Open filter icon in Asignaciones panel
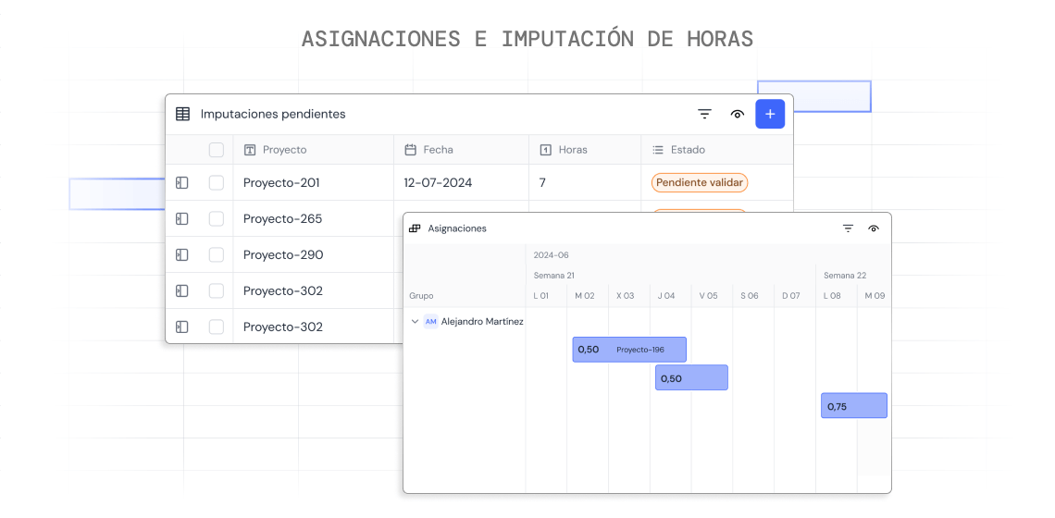Viewport: 1055px width, 518px height. 849,228
